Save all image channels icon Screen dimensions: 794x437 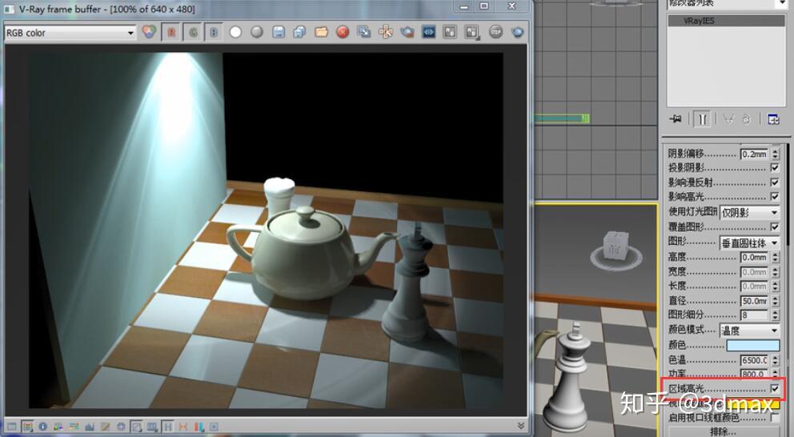299,32
